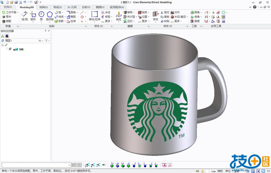Click the 复制 copy tool
The image size is (271, 173).
[x=165, y=17]
